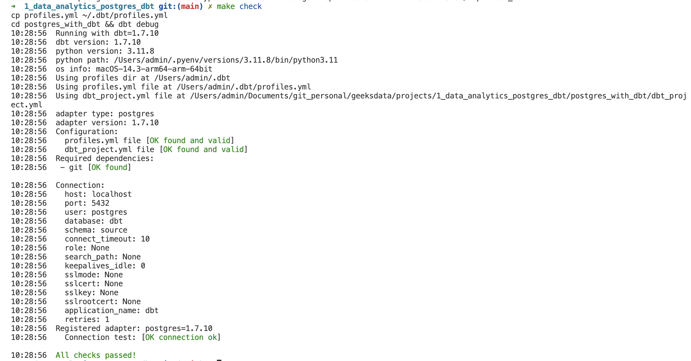The height and width of the screenshot is (361, 691).
Task: Click the 'dbt version: 1.7.10' line
Action: [x=98, y=42]
